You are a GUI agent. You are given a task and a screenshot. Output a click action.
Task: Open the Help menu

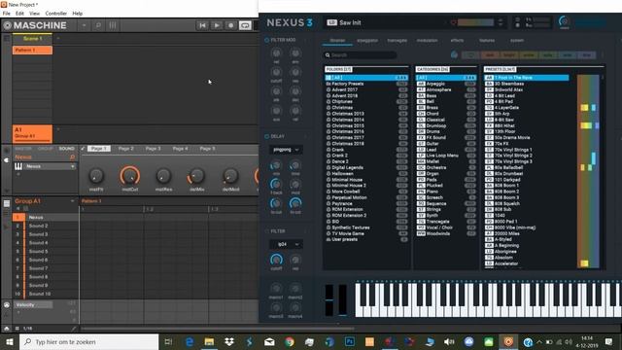click(78, 13)
